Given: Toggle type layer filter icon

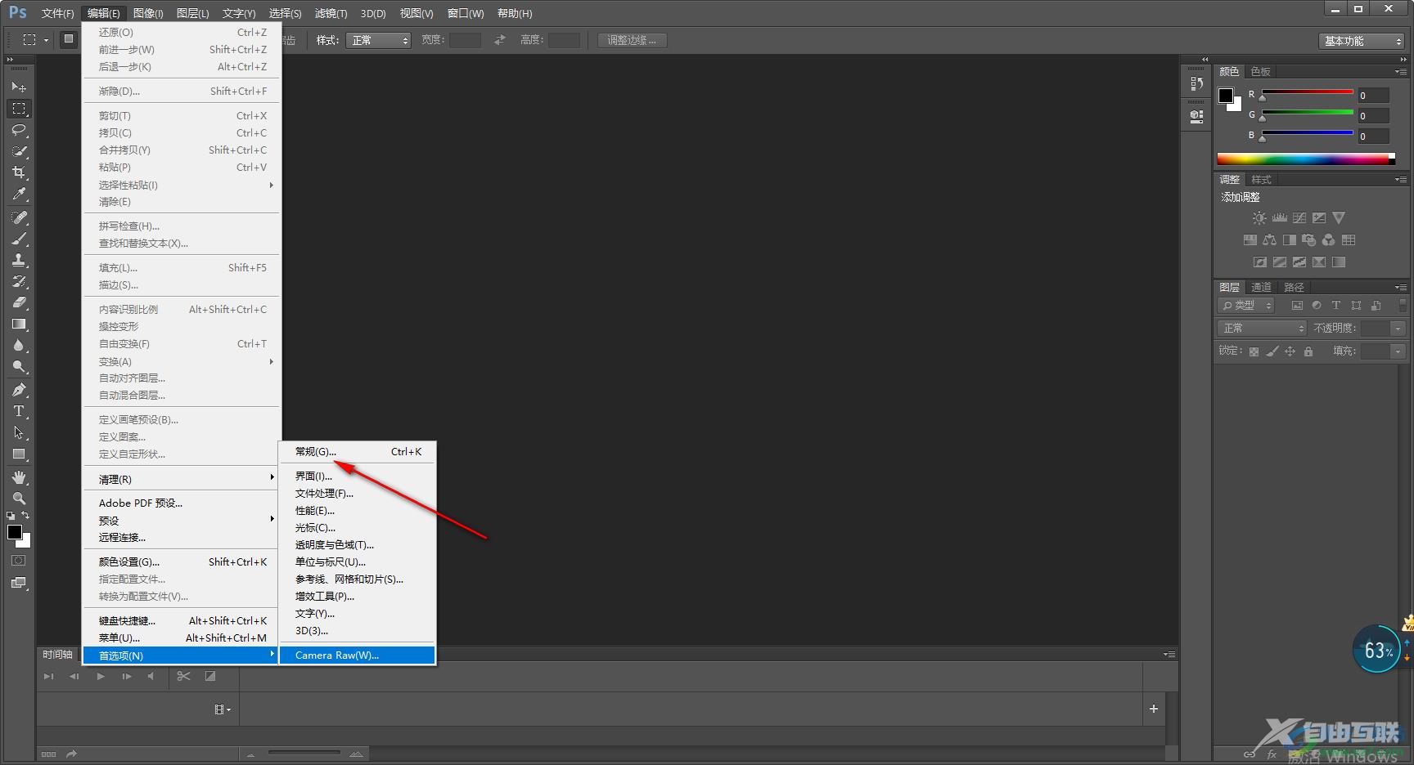Looking at the screenshot, I should pyautogui.click(x=1336, y=305).
